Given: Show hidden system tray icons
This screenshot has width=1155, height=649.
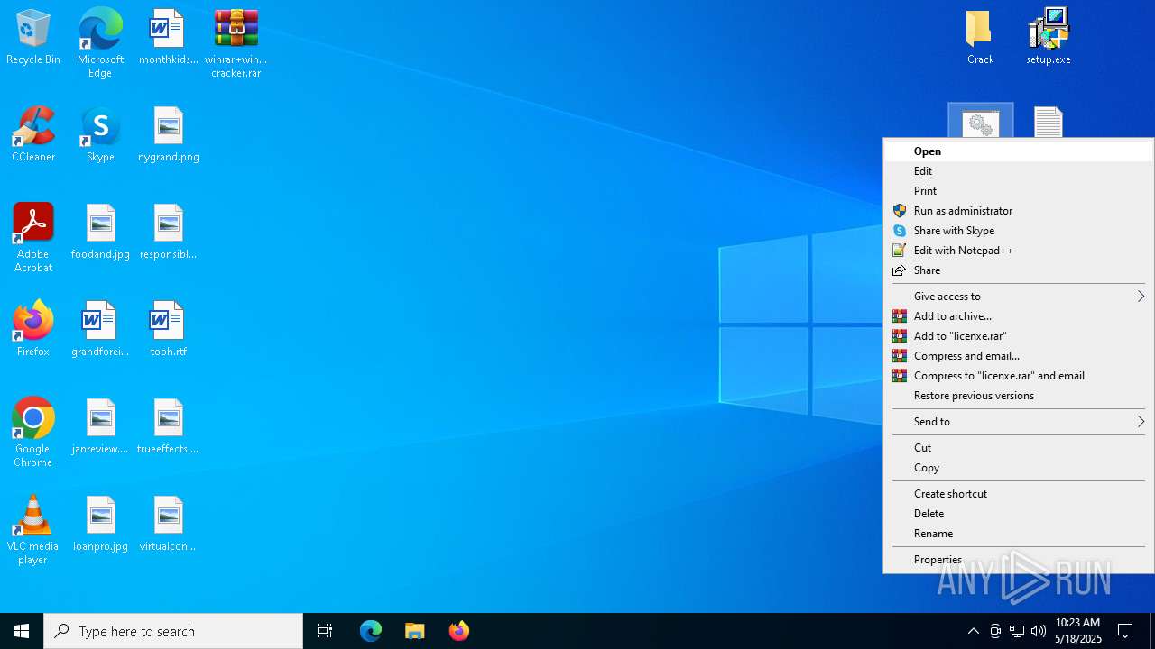Looking at the screenshot, I should [973, 631].
